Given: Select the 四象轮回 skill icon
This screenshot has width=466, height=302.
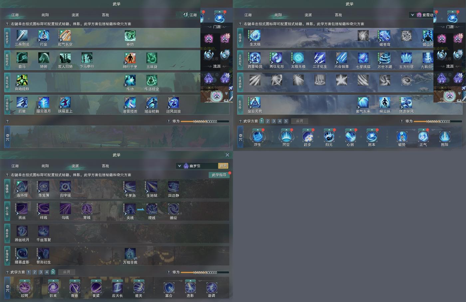Looking at the screenshot, I should [x=255, y=58].
